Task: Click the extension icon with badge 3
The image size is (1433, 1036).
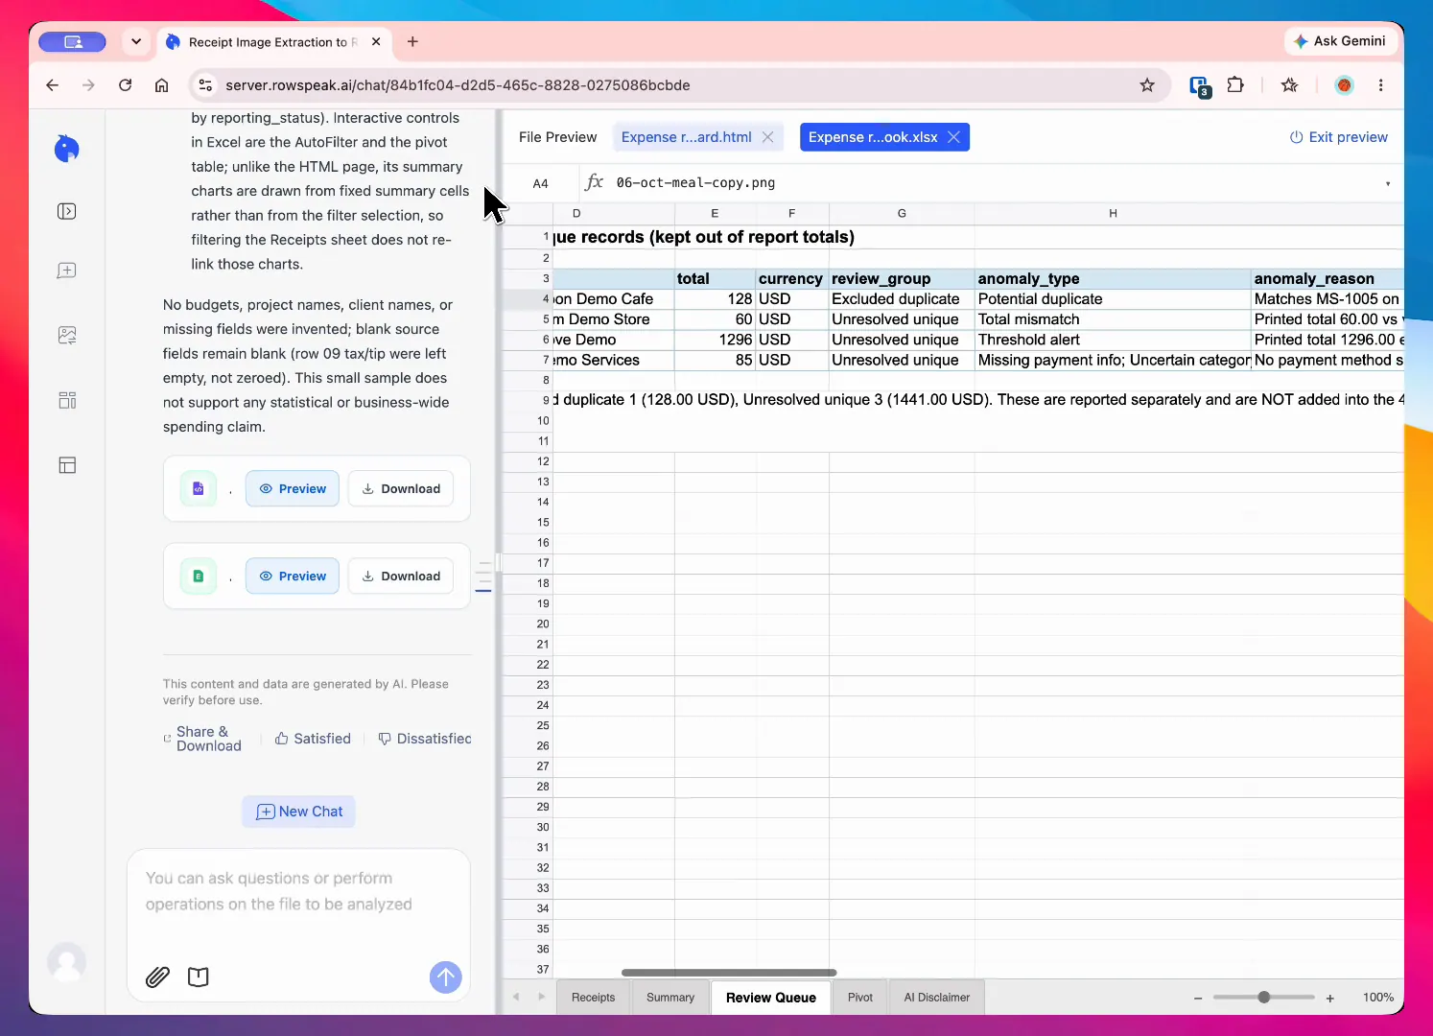Action: (1199, 86)
